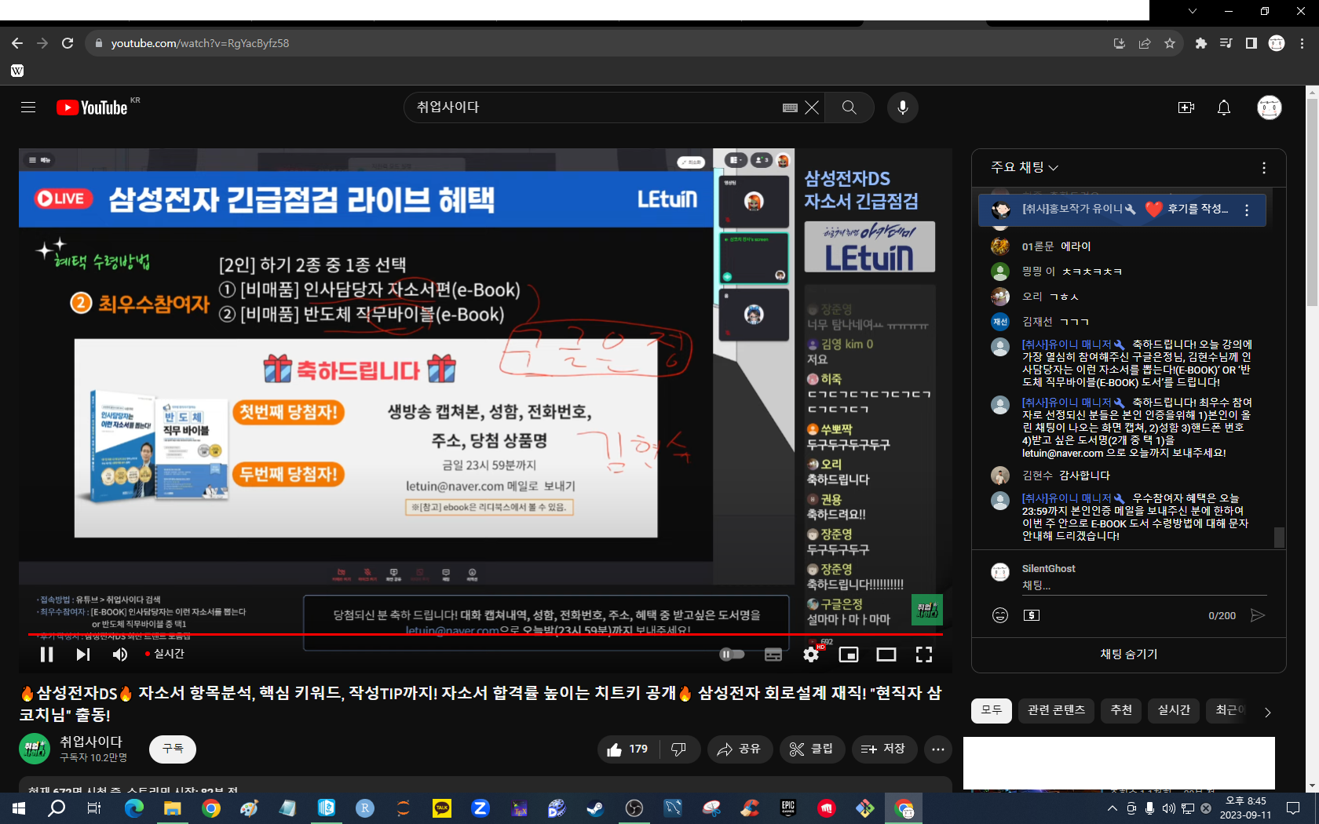Open the live chat options menu
Screen dimensions: 1319x824
tap(1264, 168)
